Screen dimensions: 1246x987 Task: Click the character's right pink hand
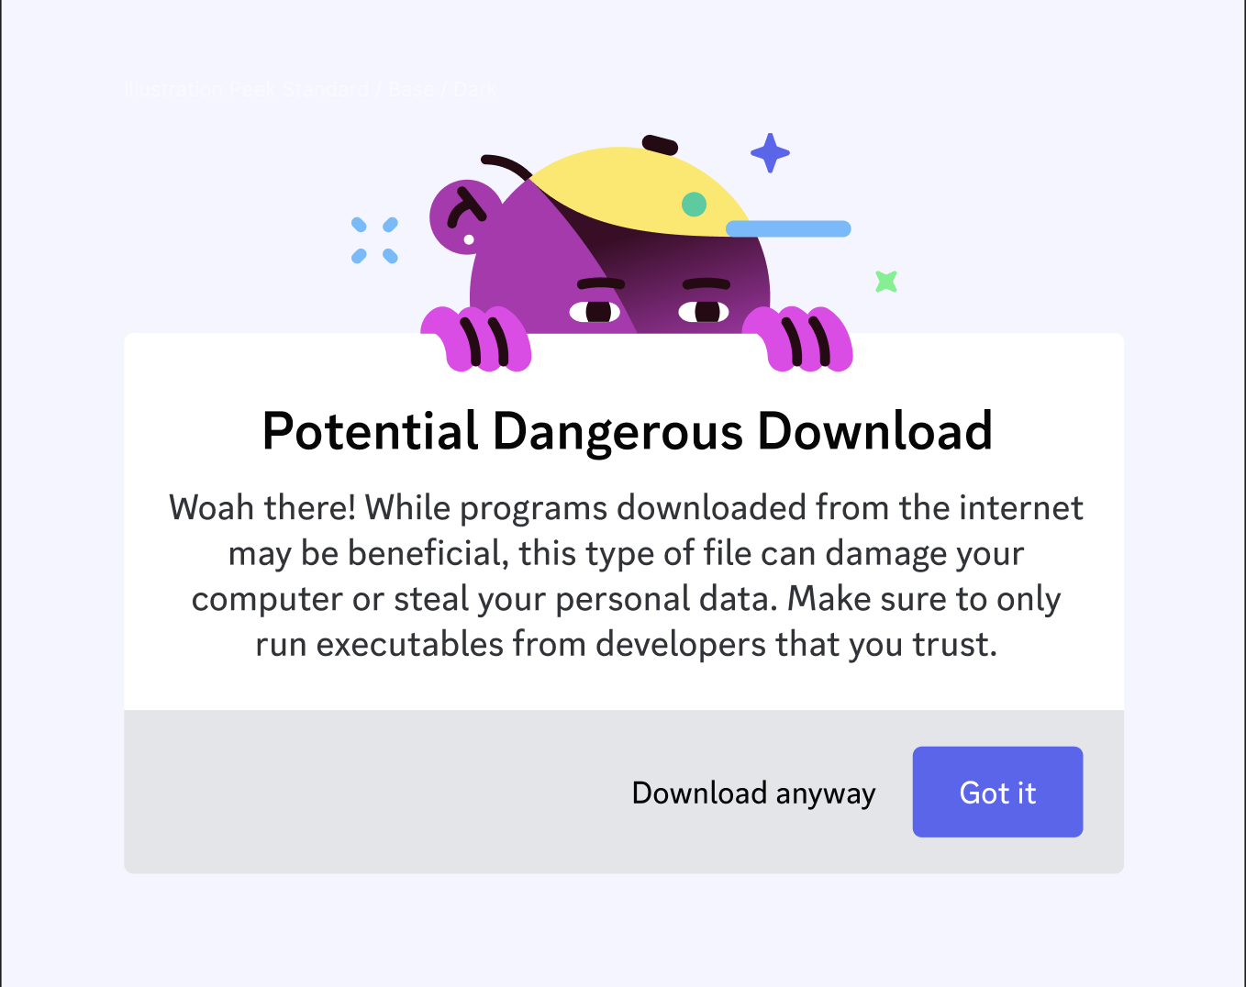tap(797, 338)
